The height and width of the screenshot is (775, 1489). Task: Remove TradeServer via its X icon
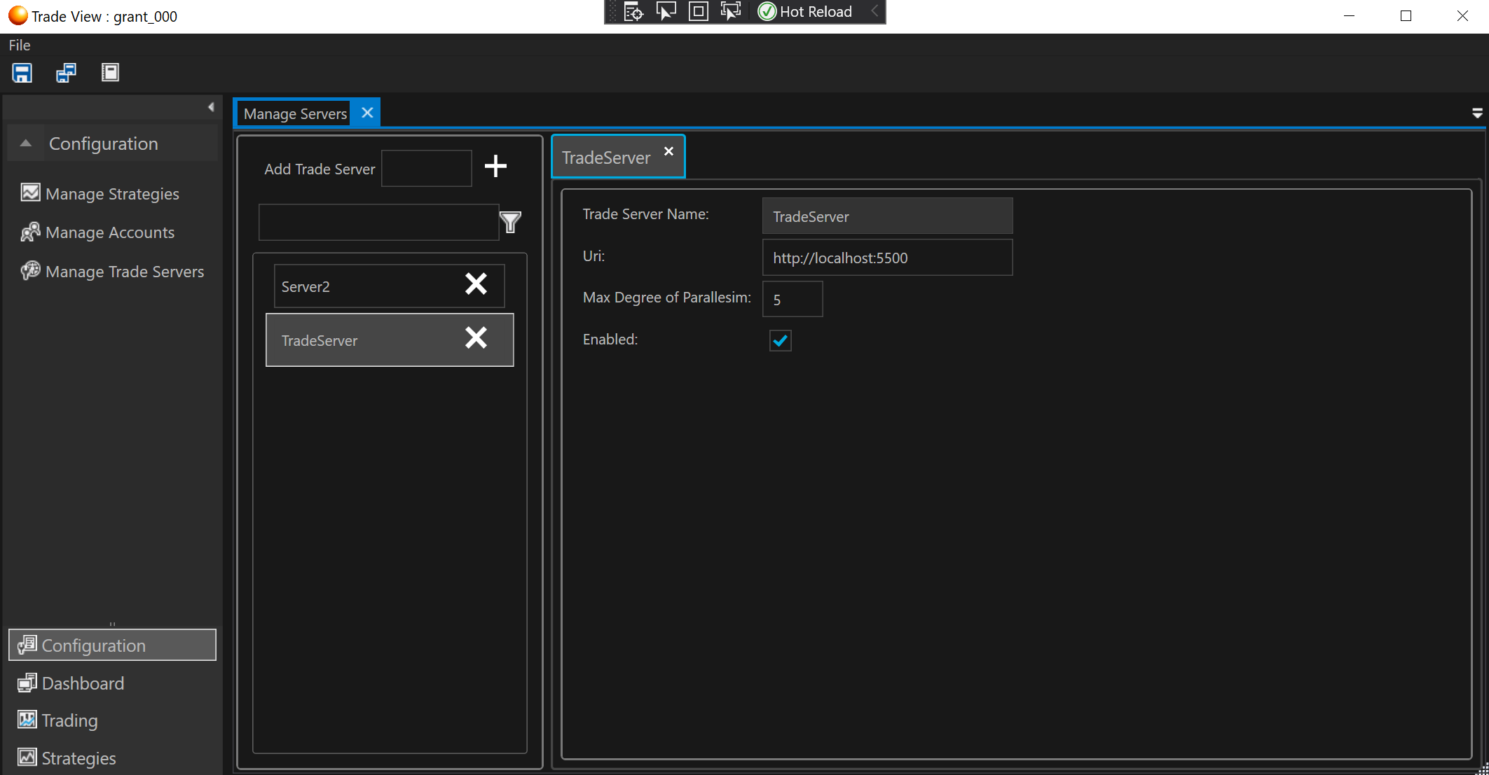point(476,338)
